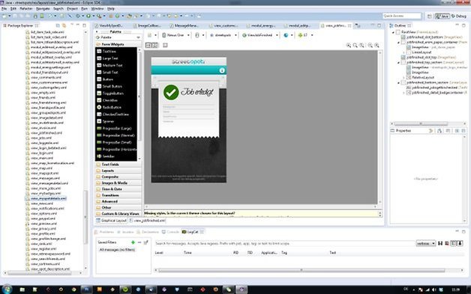Save the LogCat log to file
The height and width of the screenshot is (294, 471).
pos(440,243)
